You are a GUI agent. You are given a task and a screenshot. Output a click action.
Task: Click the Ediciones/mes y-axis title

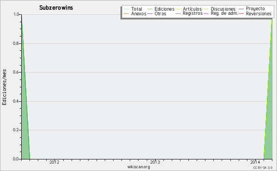4,87
